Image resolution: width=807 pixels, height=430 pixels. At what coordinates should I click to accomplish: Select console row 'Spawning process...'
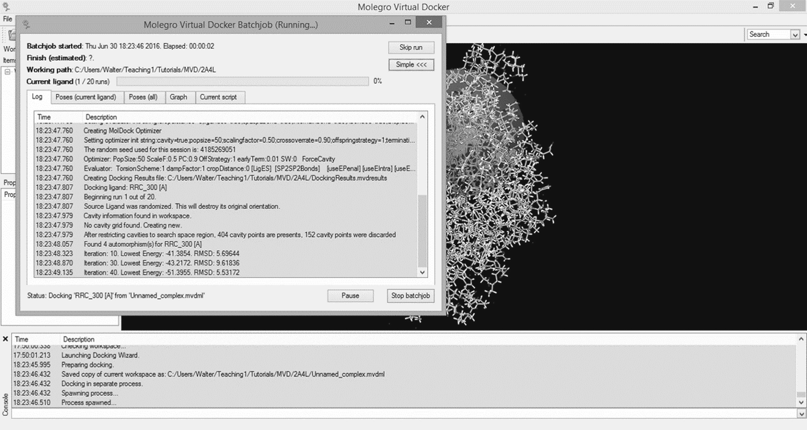point(404,393)
